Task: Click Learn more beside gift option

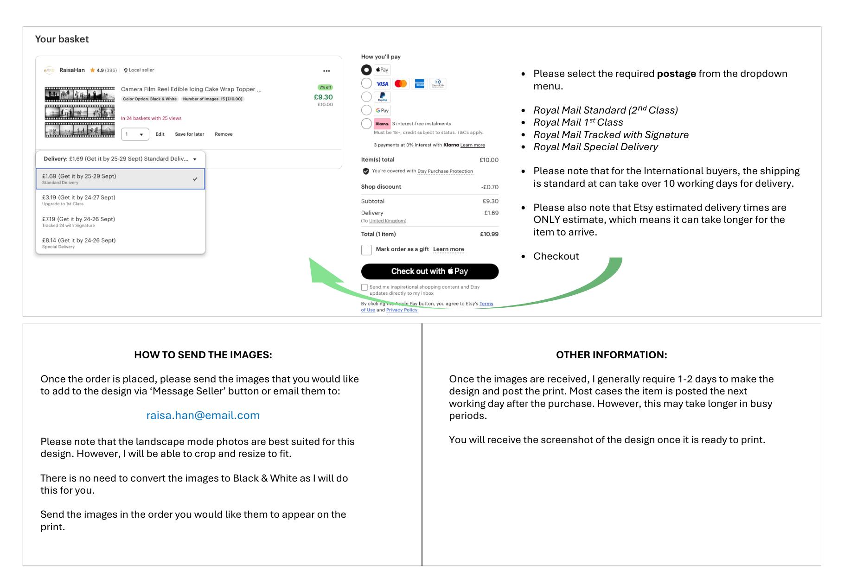Action: [x=448, y=249]
